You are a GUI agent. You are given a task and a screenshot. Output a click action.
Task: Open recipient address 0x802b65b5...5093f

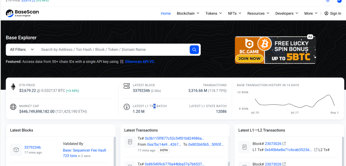tap(206, 144)
